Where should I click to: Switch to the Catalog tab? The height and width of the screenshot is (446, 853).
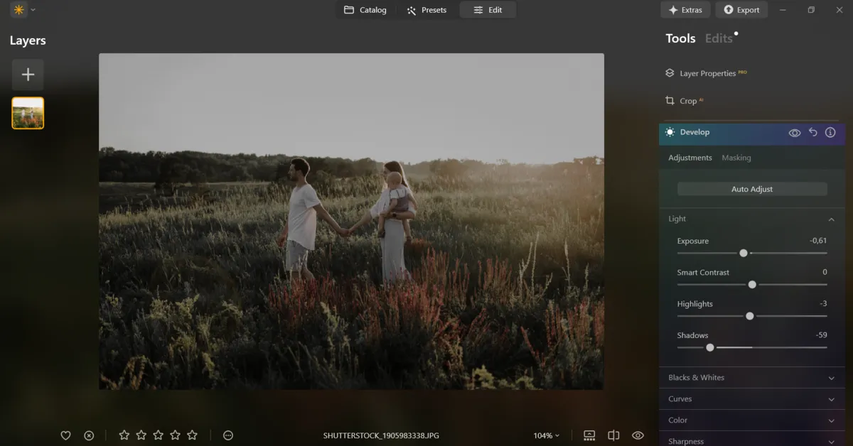(x=365, y=10)
